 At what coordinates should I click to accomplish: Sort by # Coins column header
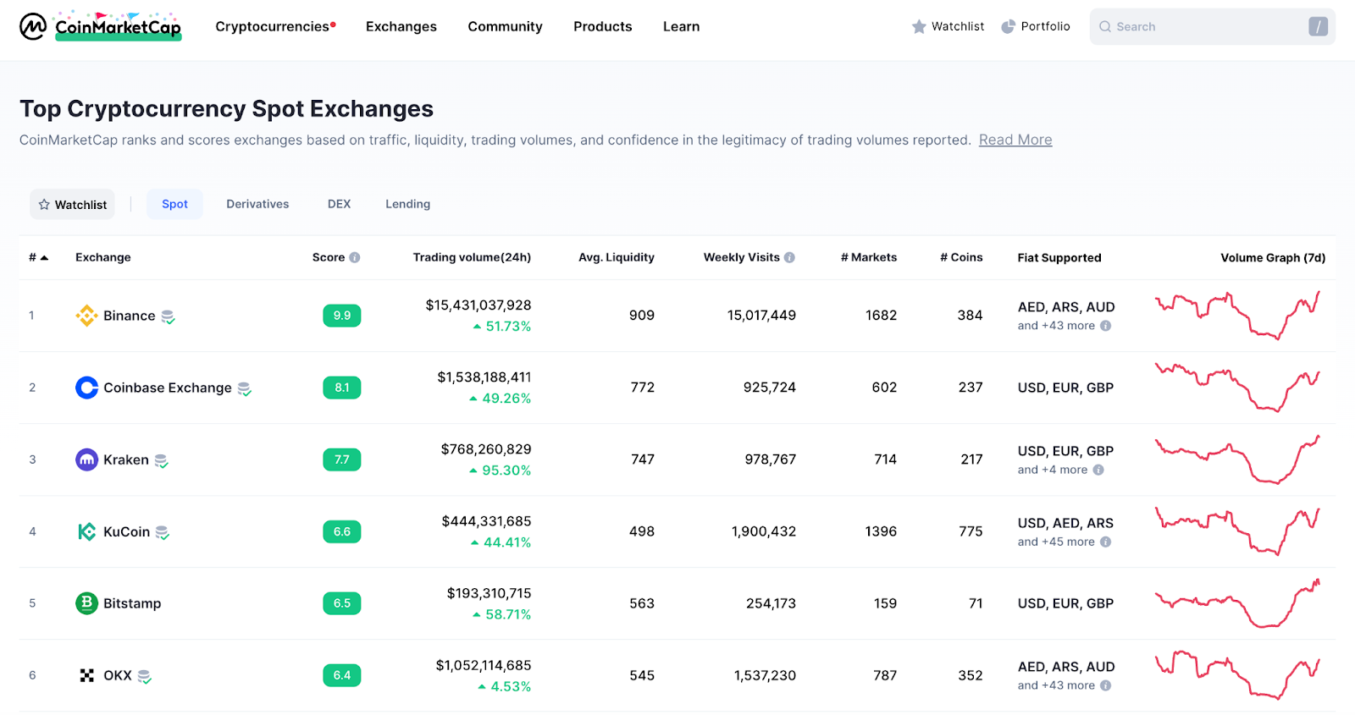pyautogui.click(x=961, y=257)
